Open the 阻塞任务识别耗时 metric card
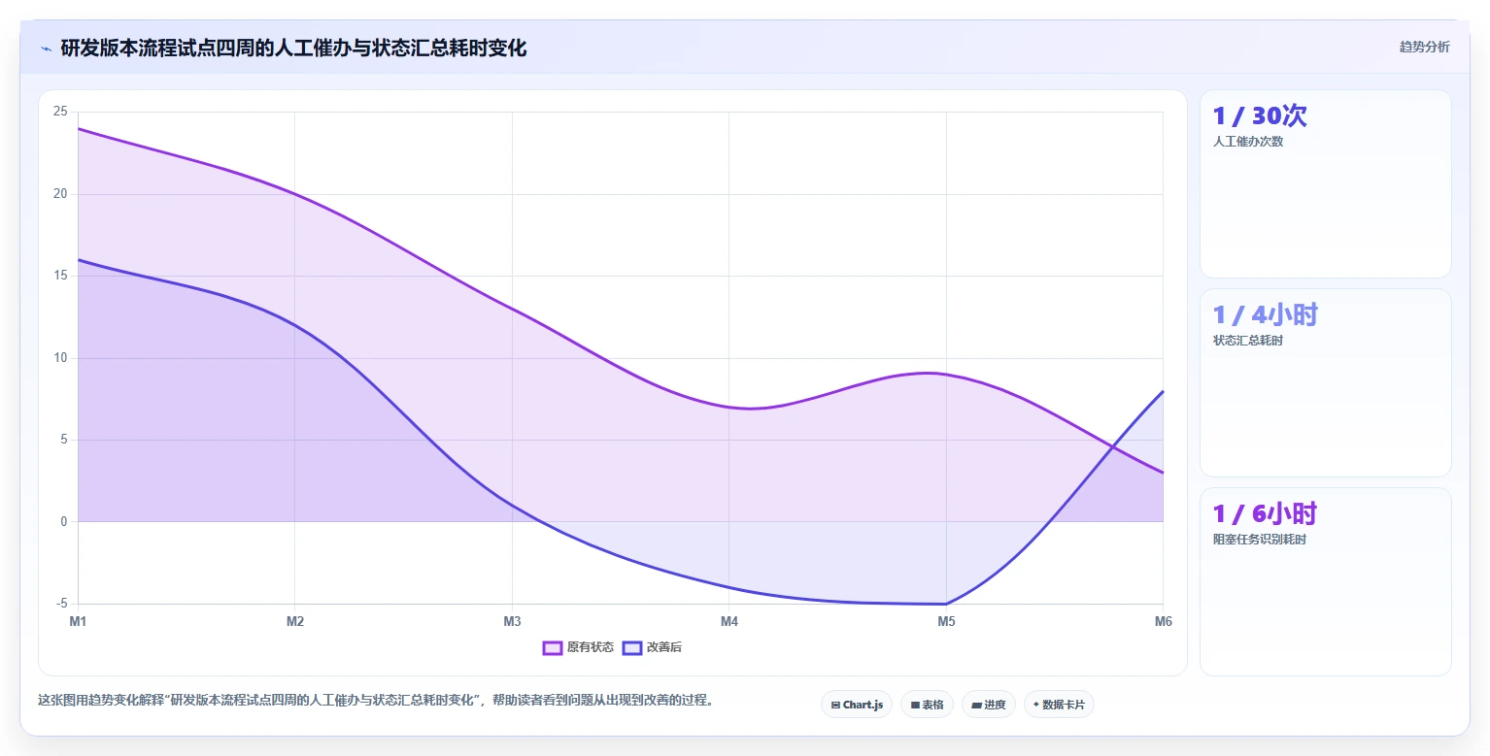1490x756 pixels. 1325,581
